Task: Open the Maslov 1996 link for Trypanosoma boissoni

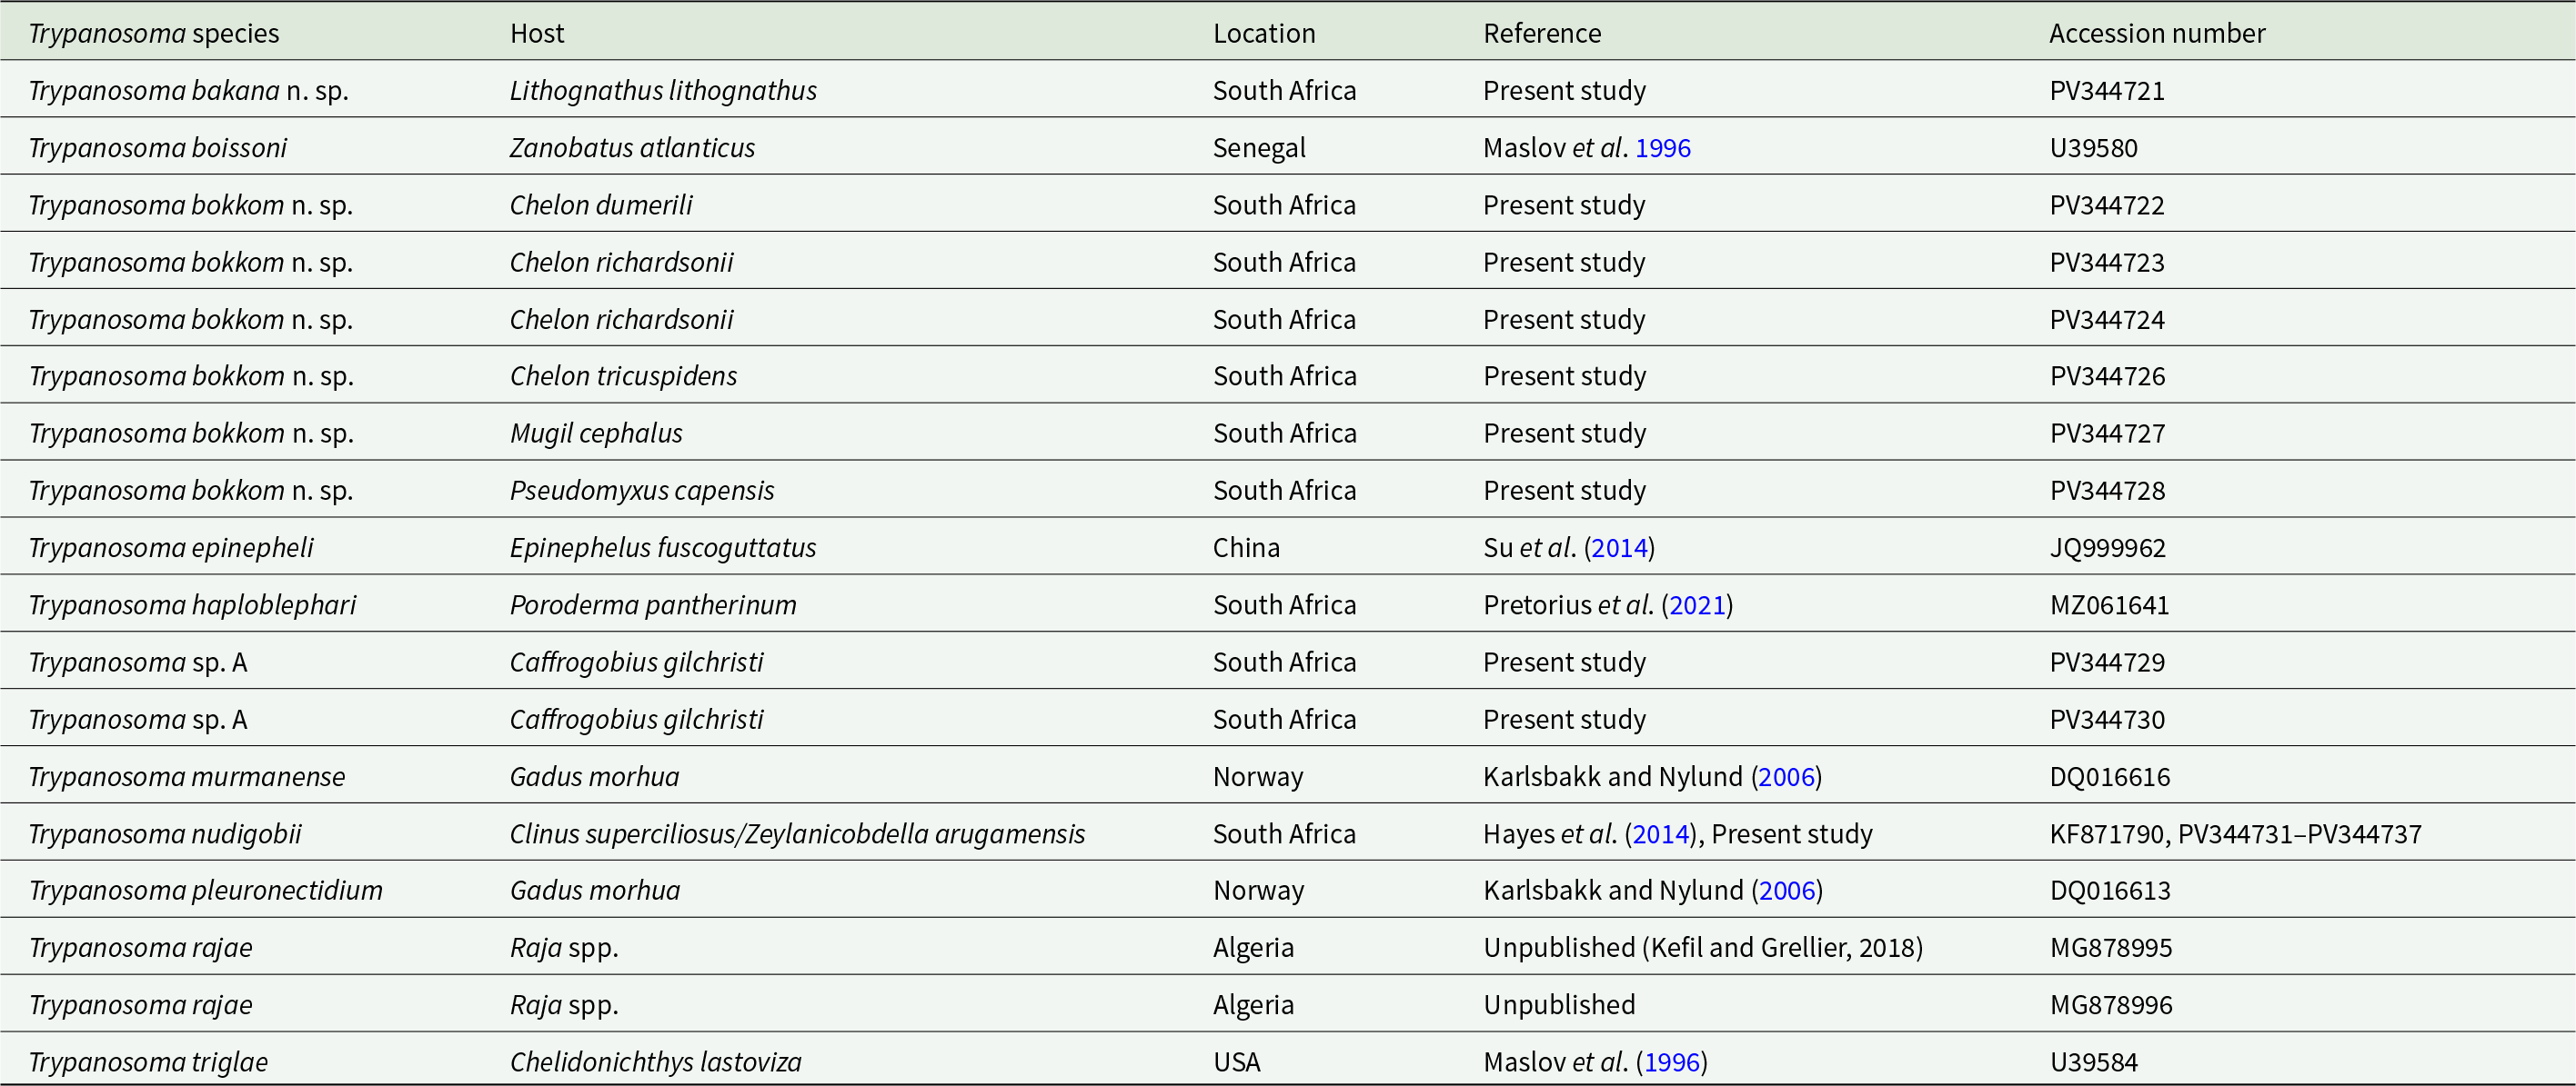Action: point(1662,148)
